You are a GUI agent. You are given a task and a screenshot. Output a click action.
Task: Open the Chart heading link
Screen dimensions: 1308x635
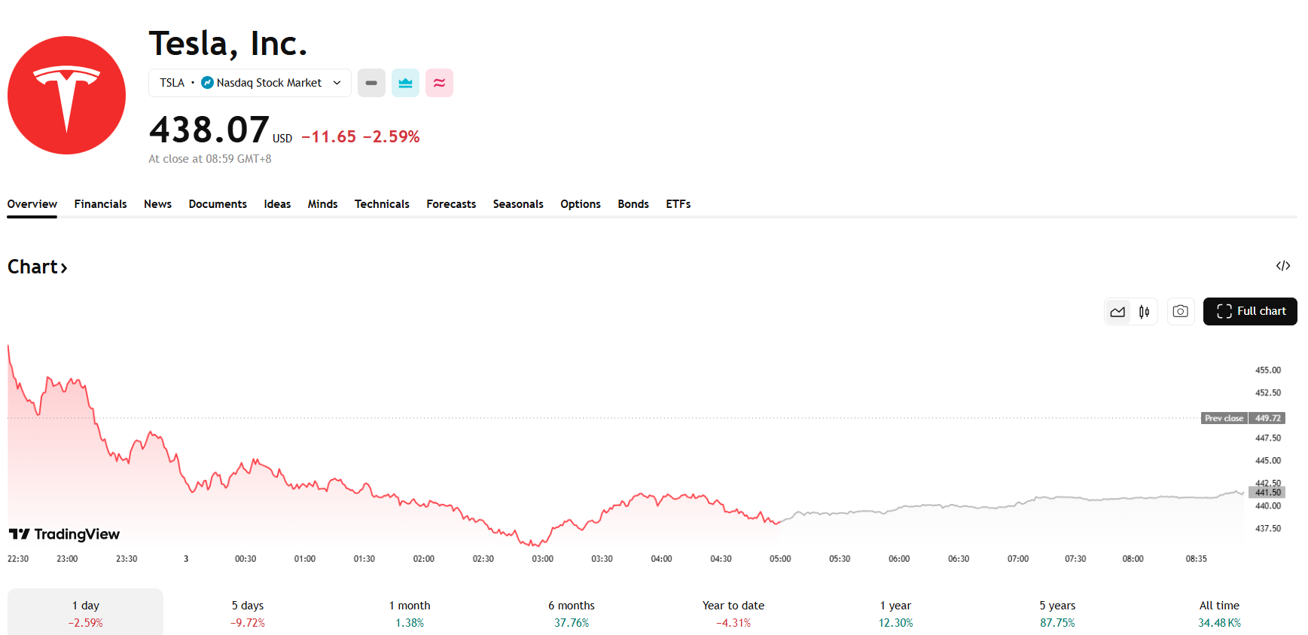pos(38,267)
